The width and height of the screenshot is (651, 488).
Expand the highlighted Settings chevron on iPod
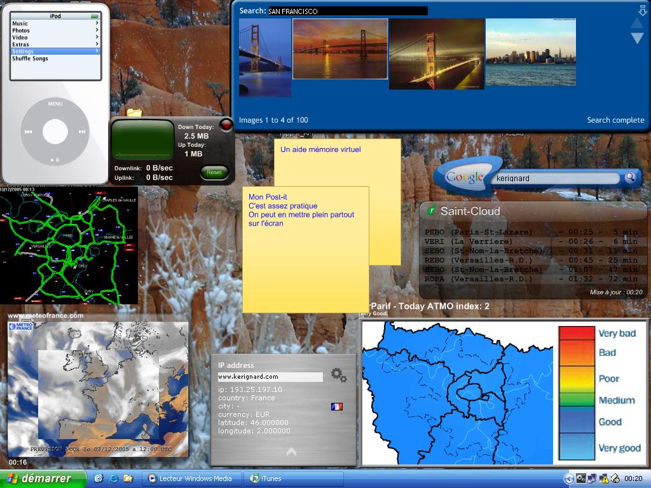coord(97,51)
